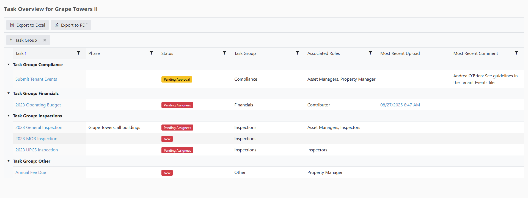Open the Status column filter icon
Screen dimensions: 528x198
(x=224, y=53)
